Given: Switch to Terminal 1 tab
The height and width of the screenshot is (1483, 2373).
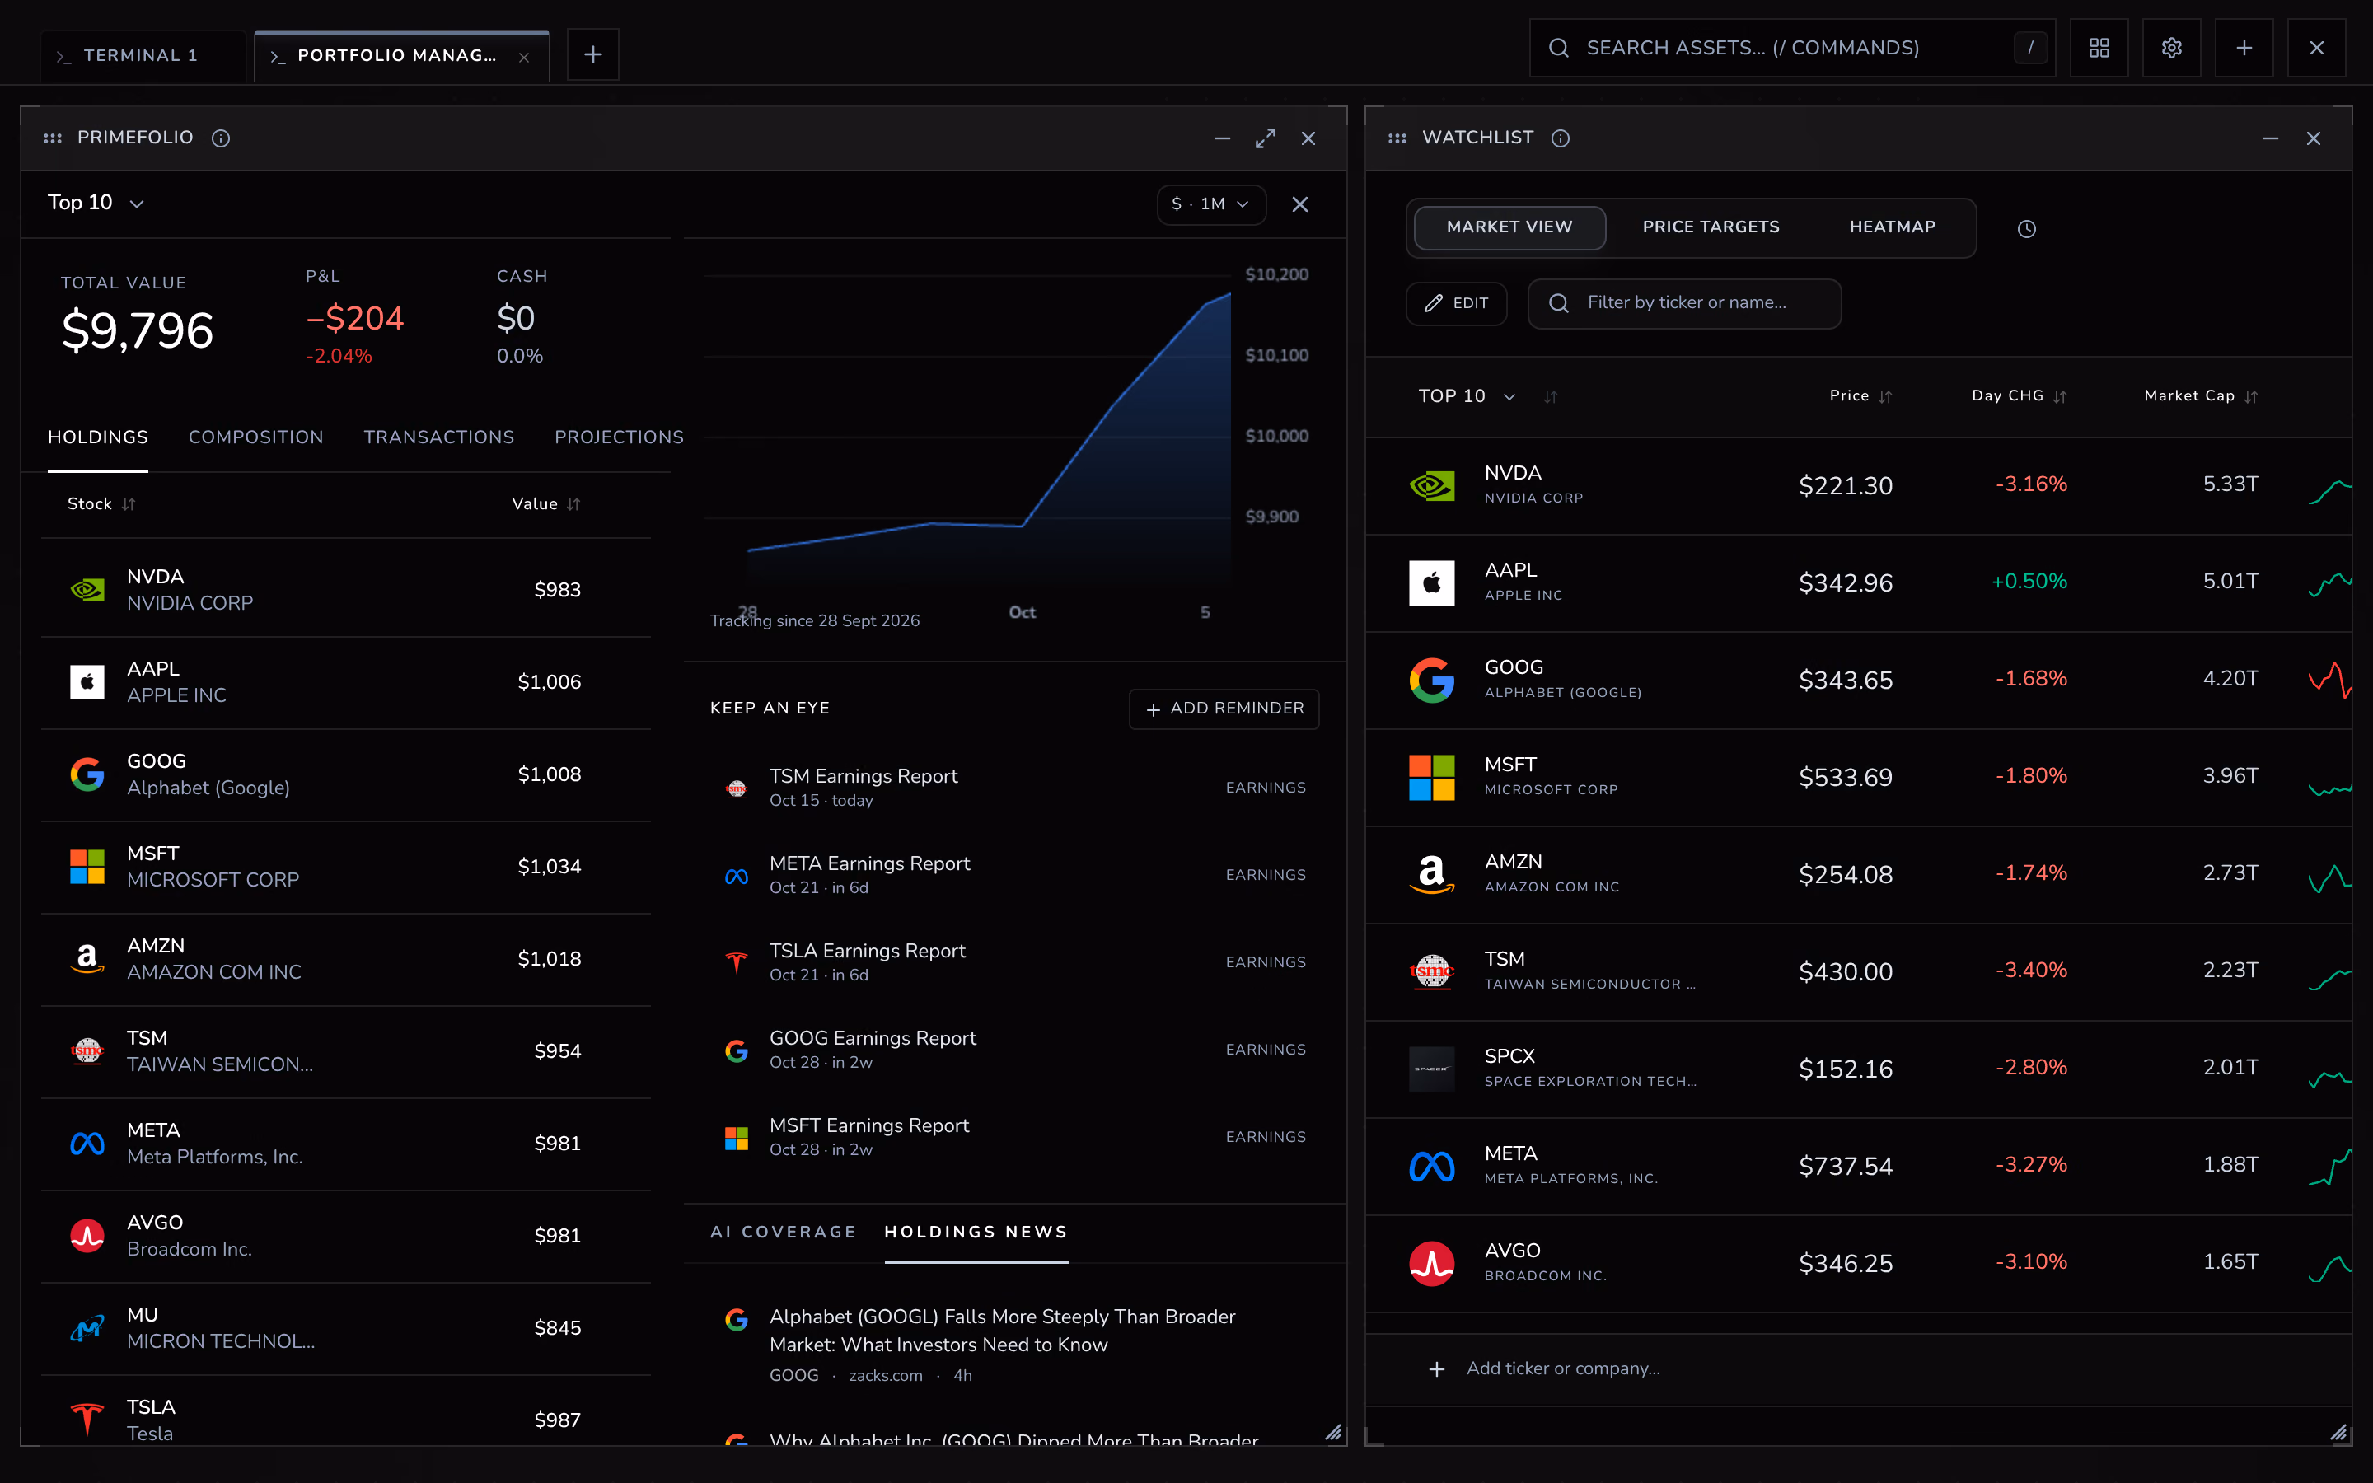Looking at the screenshot, I should coord(141,56).
